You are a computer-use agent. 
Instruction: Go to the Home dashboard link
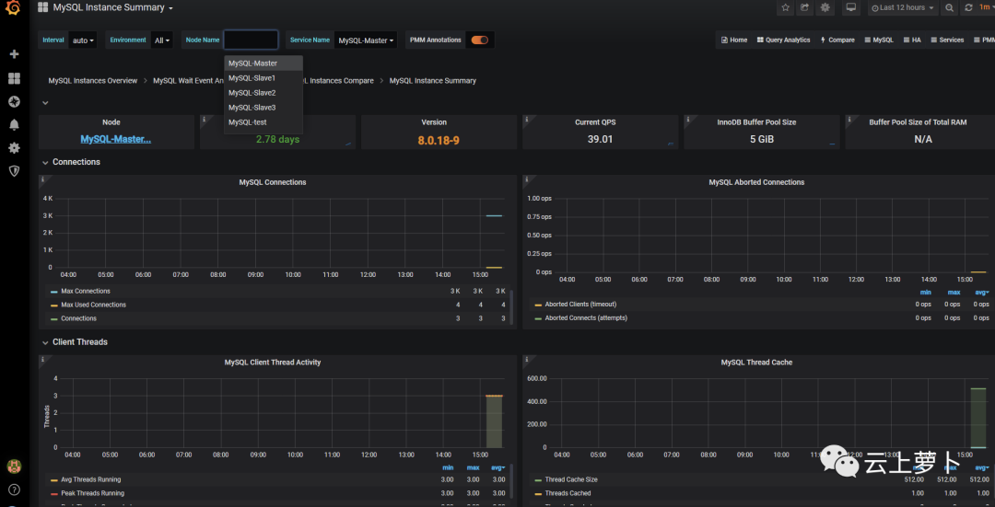click(734, 40)
